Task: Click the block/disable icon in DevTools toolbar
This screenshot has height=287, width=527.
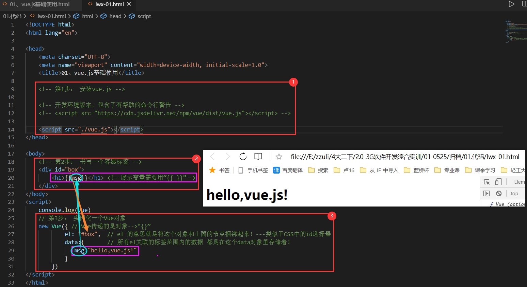Action: [498, 193]
